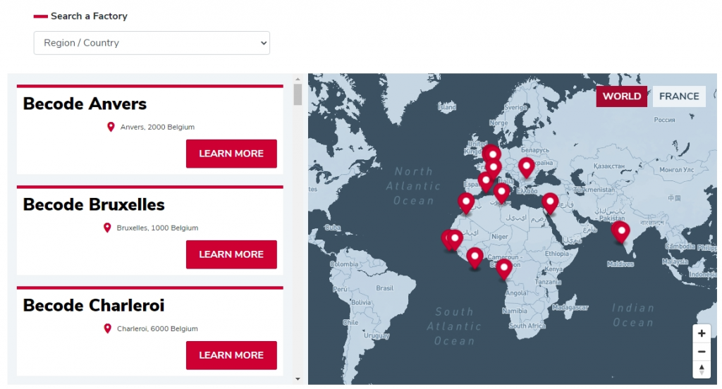This screenshot has height=389, width=722.
Task: Click the location pin icon for Bruxelles
Action: point(107,228)
